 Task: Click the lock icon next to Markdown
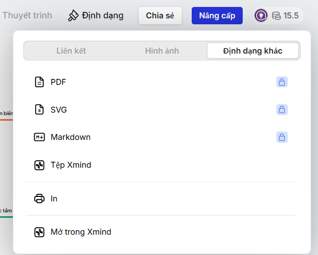click(282, 137)
